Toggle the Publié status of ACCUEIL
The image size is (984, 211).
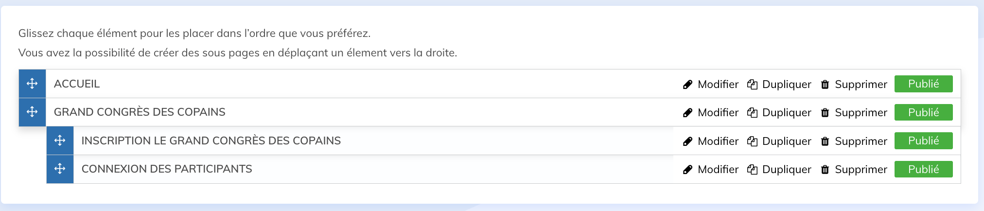pyautogui.click(x=923, y=84)
